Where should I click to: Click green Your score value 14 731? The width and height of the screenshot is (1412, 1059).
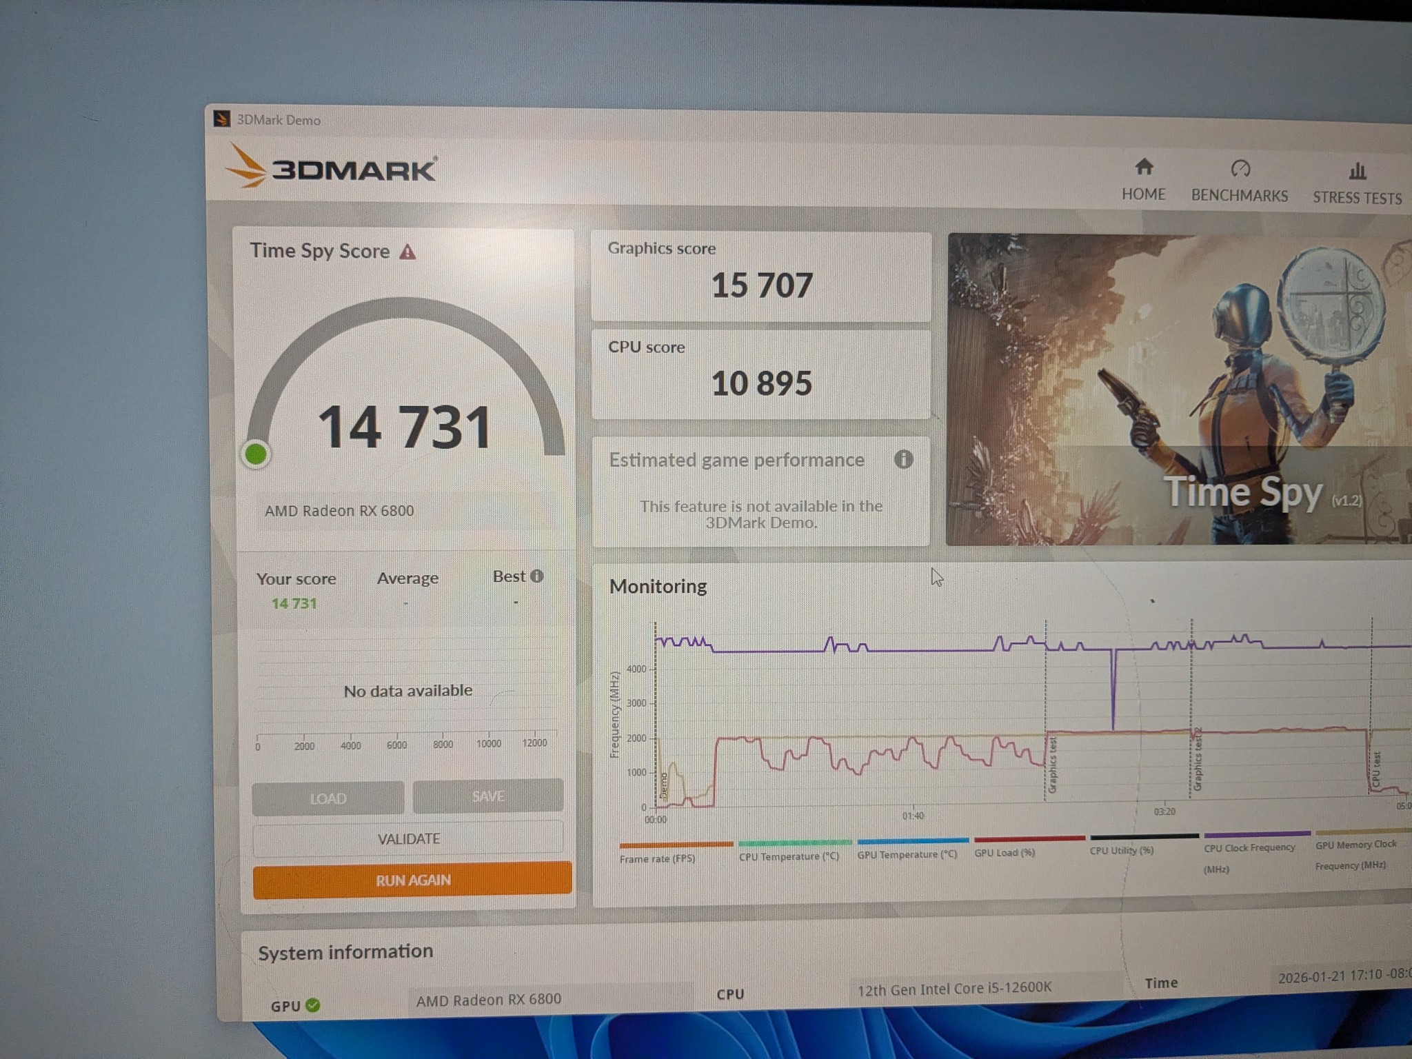pyautogui.click(x=294, y=603)
